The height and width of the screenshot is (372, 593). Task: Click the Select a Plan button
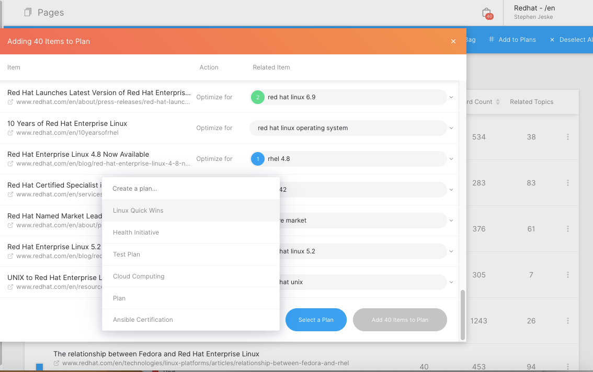316,320
